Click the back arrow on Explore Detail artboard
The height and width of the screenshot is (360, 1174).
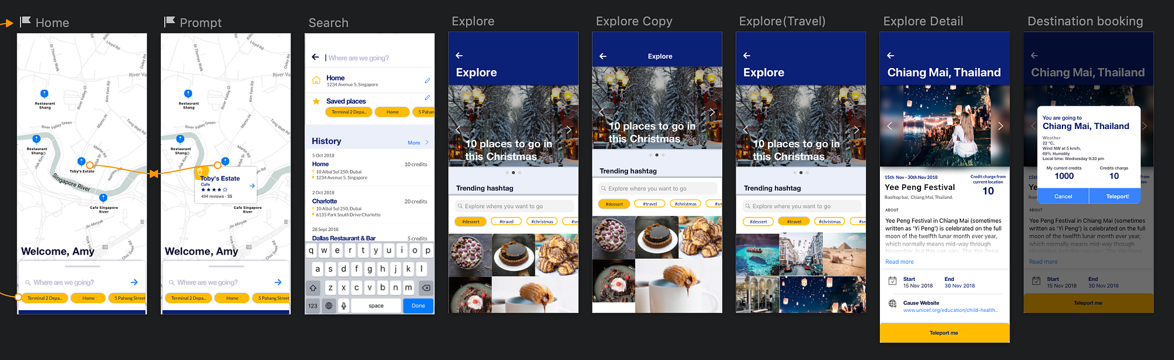click(x=890, y=55)
